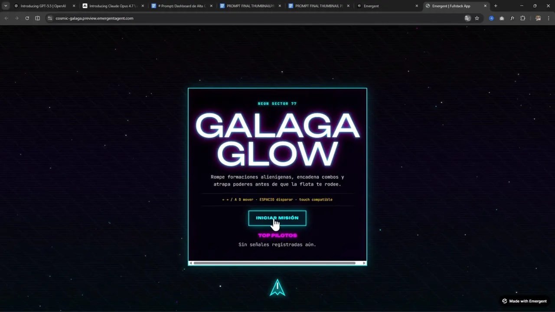555x312 pixels.
Task: Close the second PROMPT FINAL THUMBNAIL tab
Action: click(348, 6)
